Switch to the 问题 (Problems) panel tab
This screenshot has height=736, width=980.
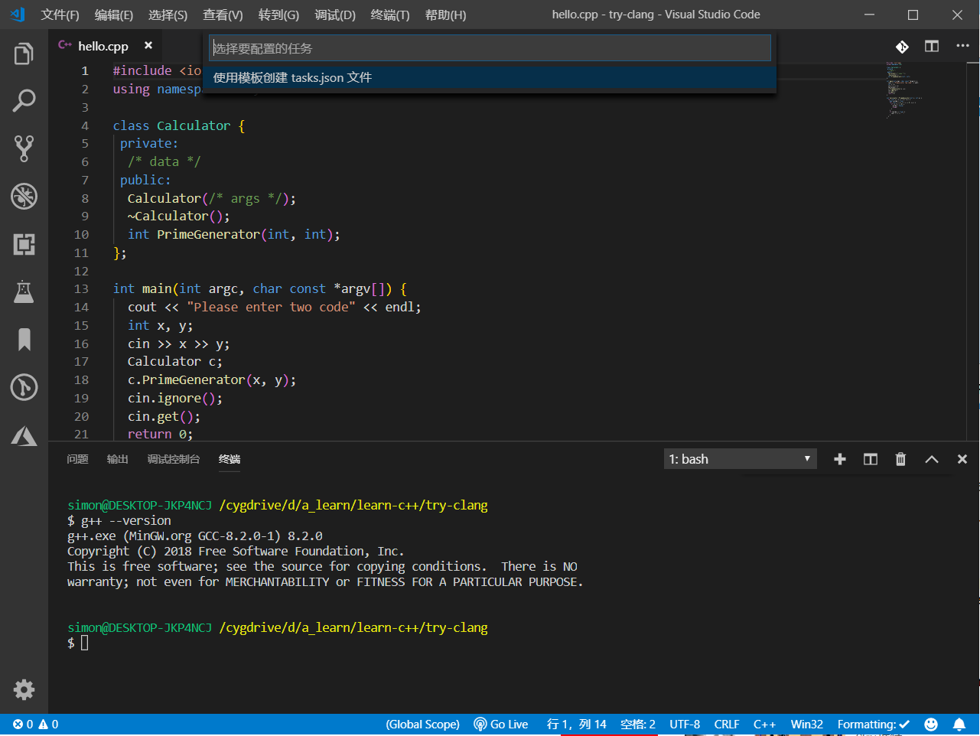[x=77, y=459]
